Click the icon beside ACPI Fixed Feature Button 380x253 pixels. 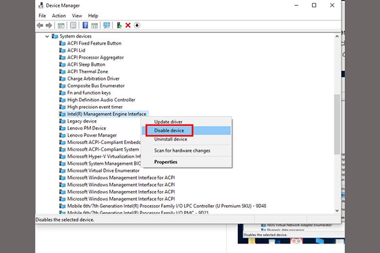click(x=62, y=43)
